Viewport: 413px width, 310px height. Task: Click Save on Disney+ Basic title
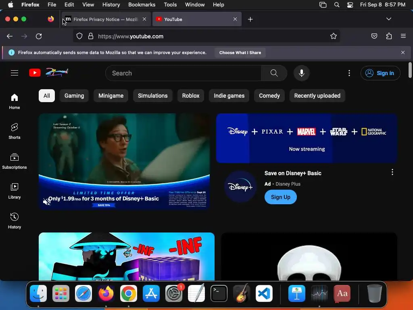point(293,173)
